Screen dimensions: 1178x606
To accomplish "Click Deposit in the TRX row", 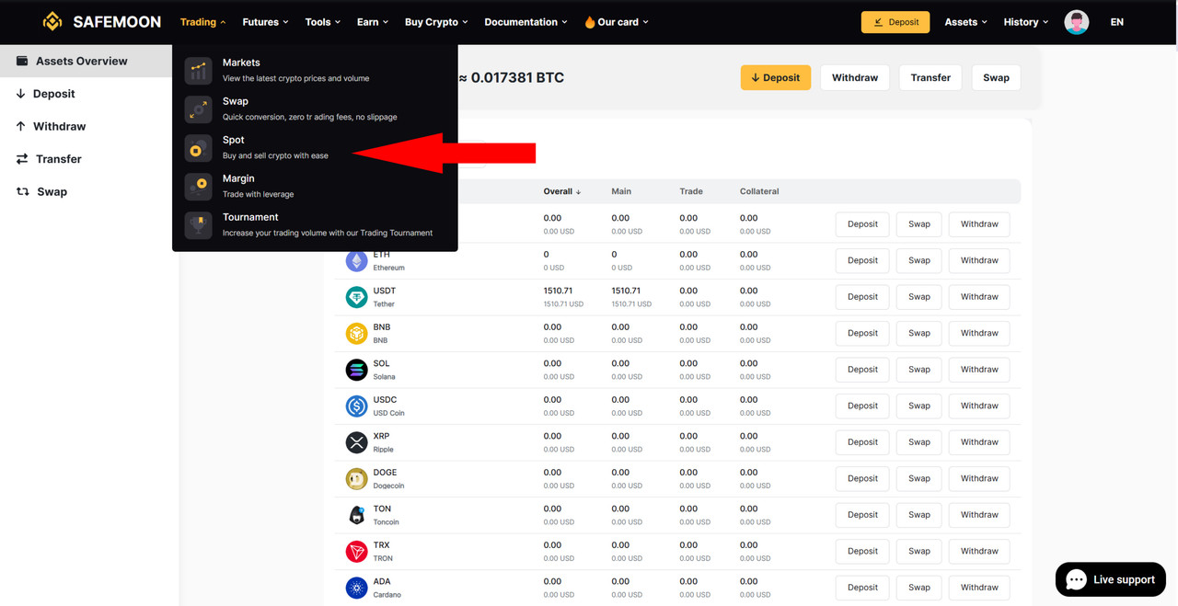I will click(x=862, y=551).
